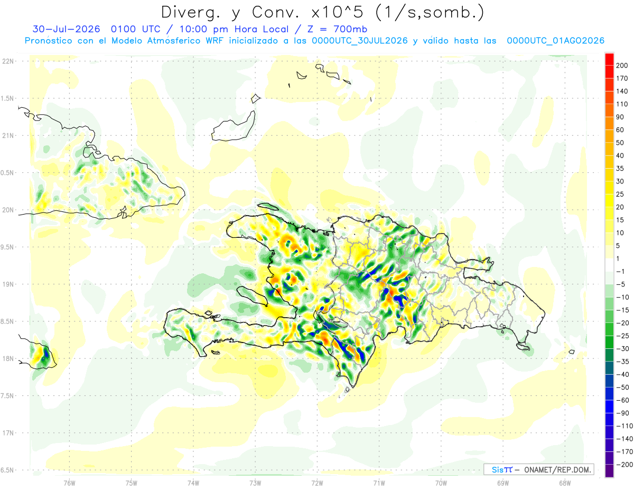Click the "21N" latitude axis label
The width and height of the screenshot is (634, 490).
pos(7,135)
